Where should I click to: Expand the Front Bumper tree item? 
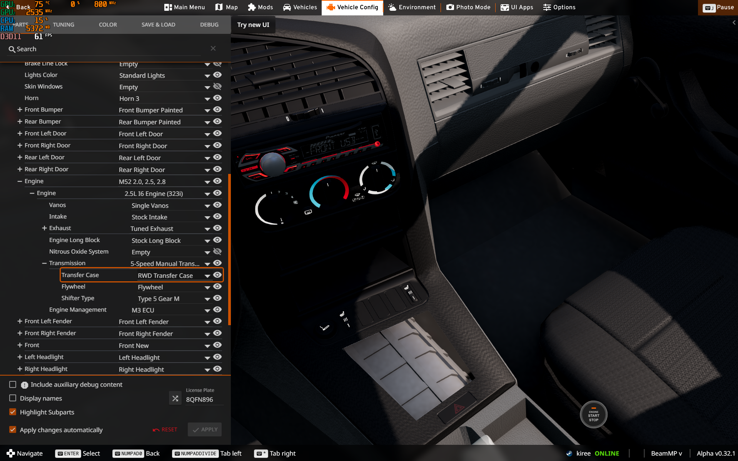(20, 110)
